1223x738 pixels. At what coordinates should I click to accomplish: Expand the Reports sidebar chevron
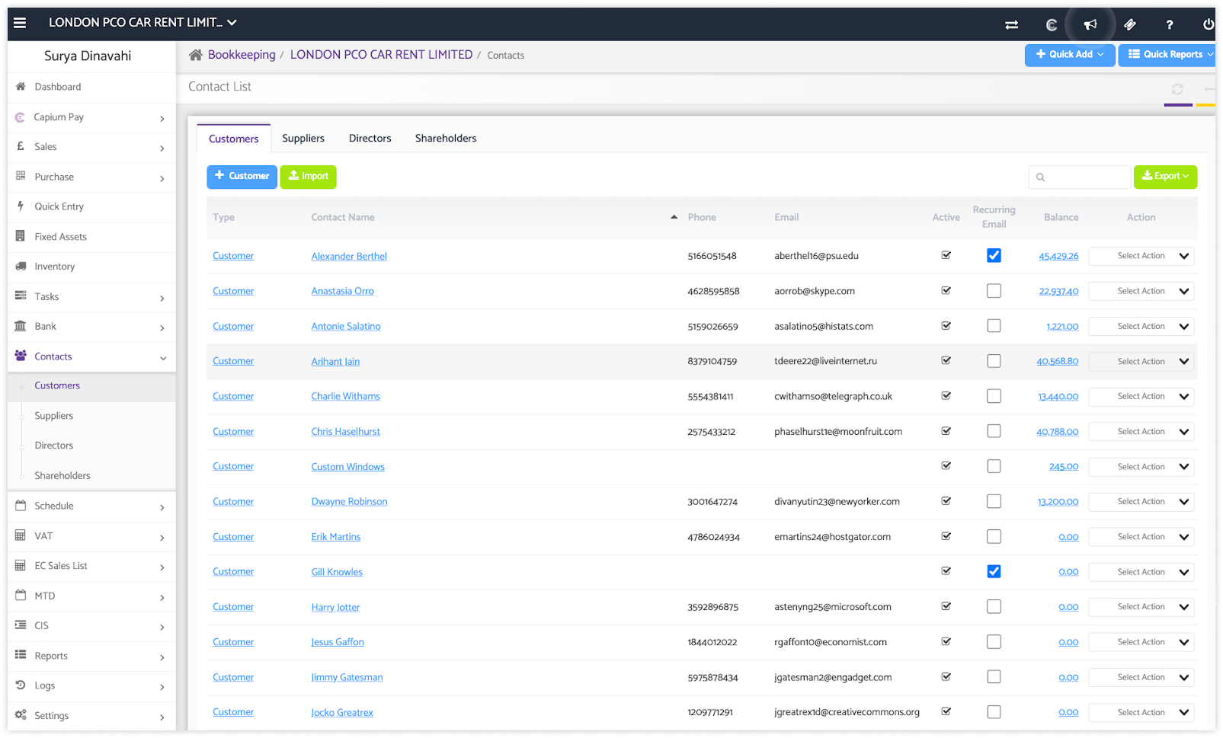pos(162,657)
